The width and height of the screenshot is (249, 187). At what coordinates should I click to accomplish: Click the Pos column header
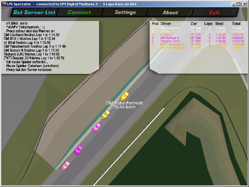[155, 24]
